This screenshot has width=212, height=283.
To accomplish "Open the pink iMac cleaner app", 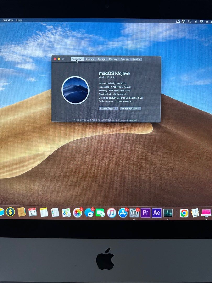I will 206,213.
